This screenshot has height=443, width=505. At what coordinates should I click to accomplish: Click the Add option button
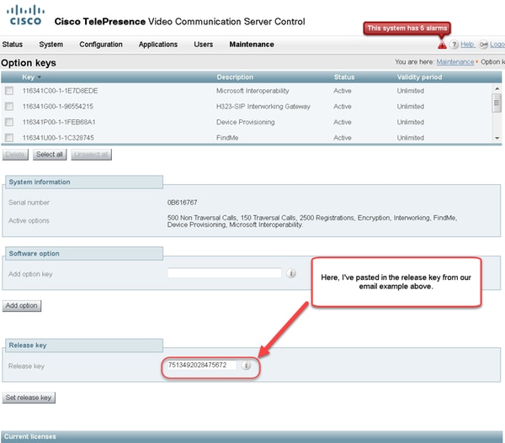click(22, 306)
